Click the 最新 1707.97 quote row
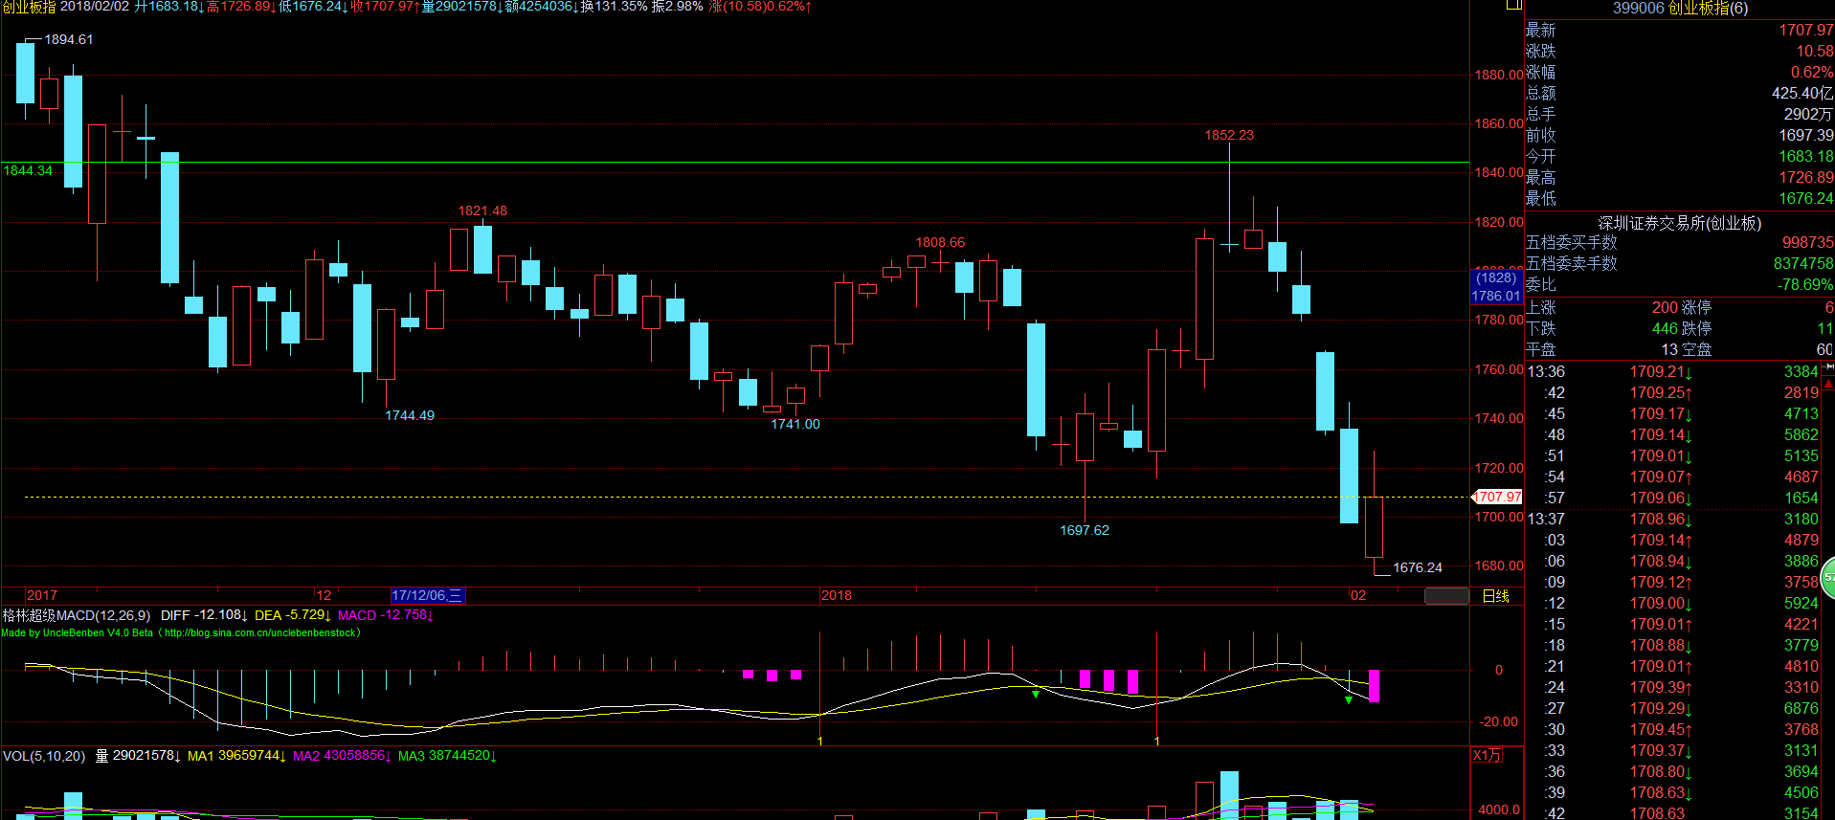The width and height of the screenshot is (1835, 820). click(1680, 31)
